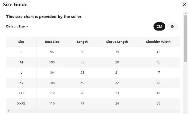
Task: Click the Bust Size column header
Action: 52,42
